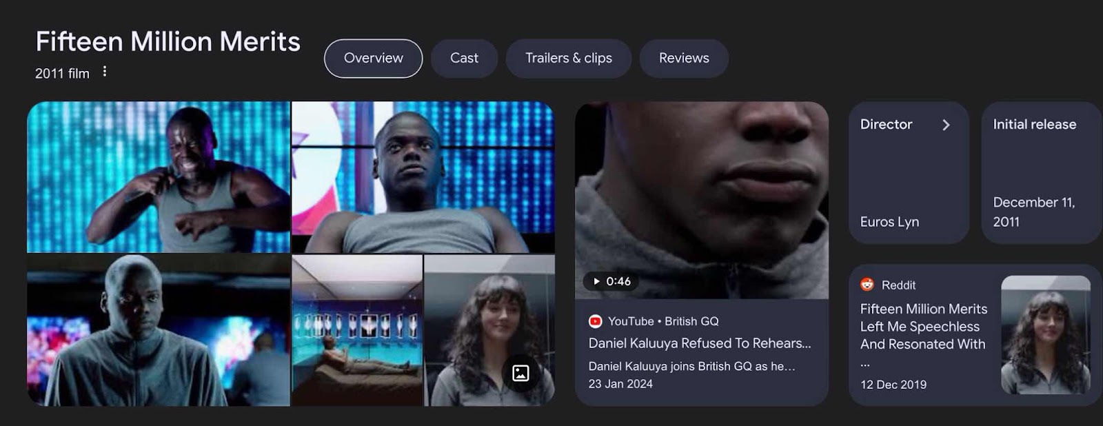Click the Euros Lyn director name
Viewport: 1103px width, 426px height.
889,222
